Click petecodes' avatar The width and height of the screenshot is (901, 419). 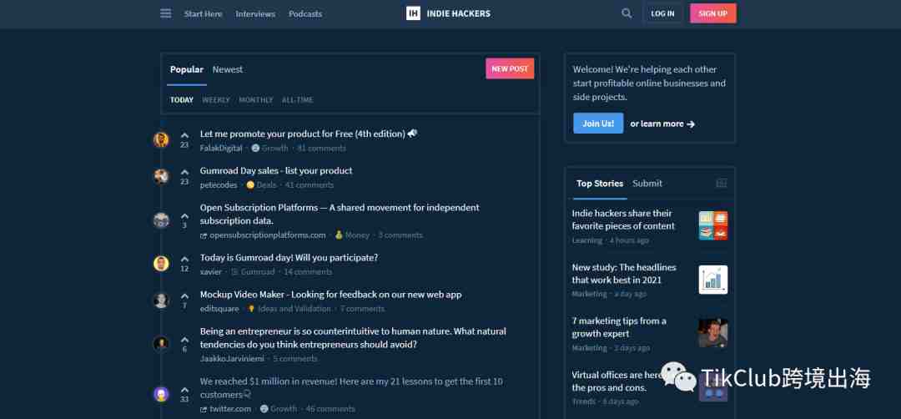pos(162,176)
